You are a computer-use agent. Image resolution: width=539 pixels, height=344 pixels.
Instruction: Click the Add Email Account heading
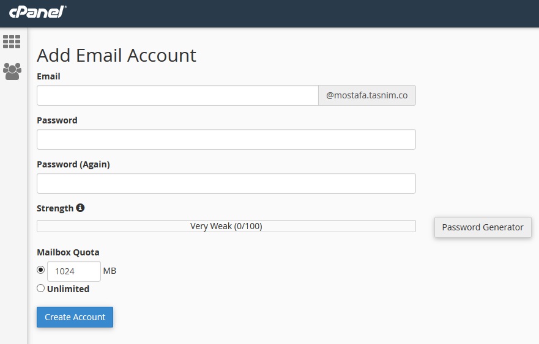click(x=116, y=56)
